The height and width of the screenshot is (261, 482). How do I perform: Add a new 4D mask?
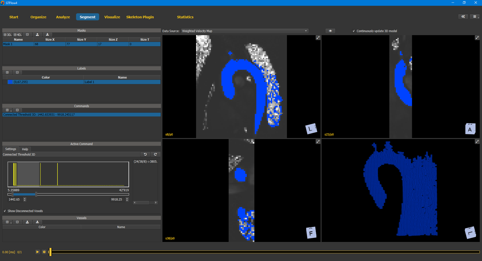(18, 35)
